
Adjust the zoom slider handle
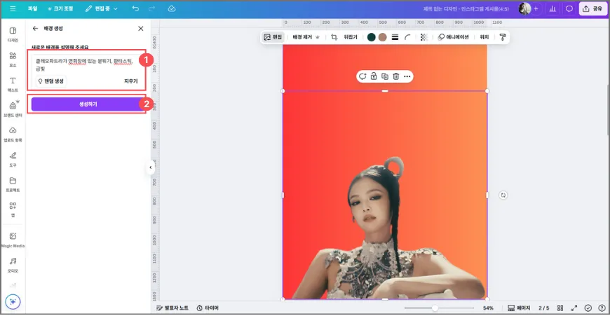(435, 308)
